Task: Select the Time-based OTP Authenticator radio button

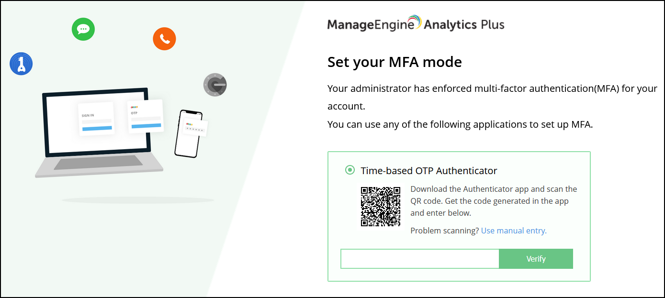Action: (x=350, y=170)
